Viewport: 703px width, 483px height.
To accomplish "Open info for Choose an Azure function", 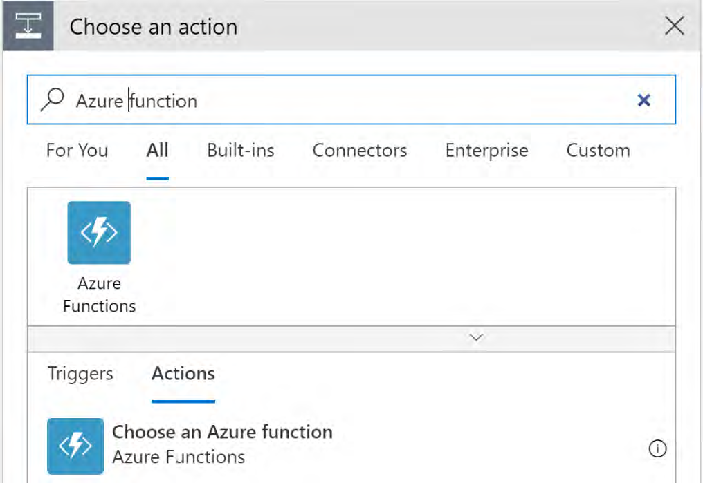I will click(657, 448).
